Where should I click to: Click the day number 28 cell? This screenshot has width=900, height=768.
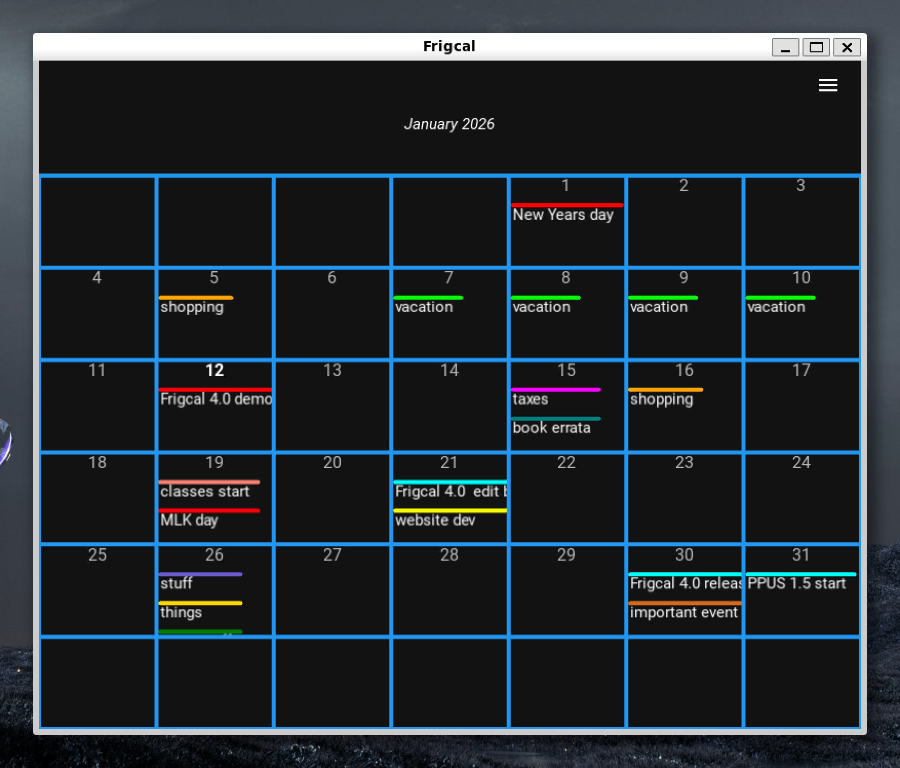click(449, 590)
